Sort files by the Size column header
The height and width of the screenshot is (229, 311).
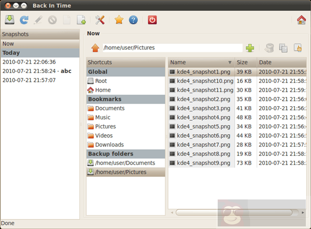pos(246,62)
